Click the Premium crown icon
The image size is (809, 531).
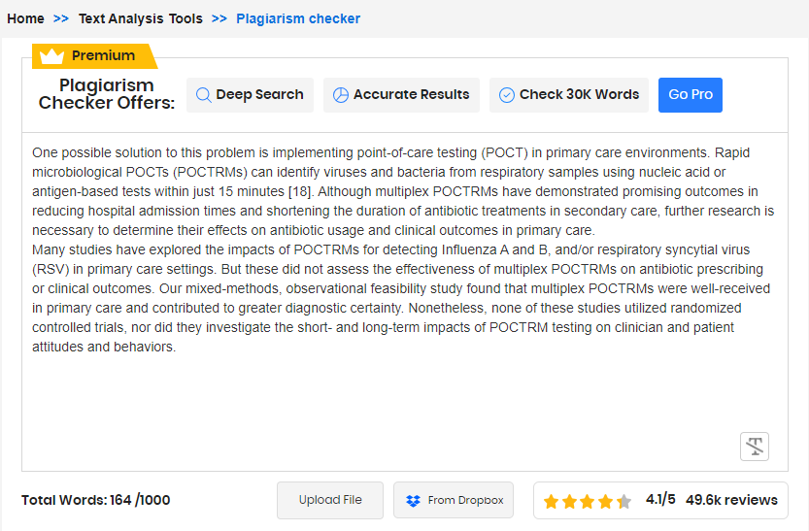[x=51, y=56]
